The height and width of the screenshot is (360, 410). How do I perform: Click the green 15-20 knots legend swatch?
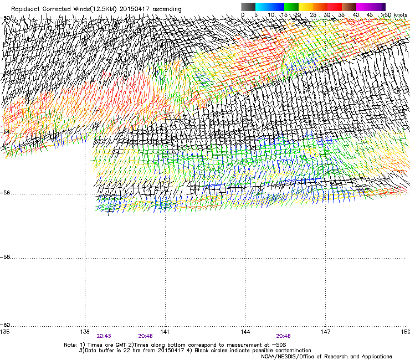tap(291, 7)
